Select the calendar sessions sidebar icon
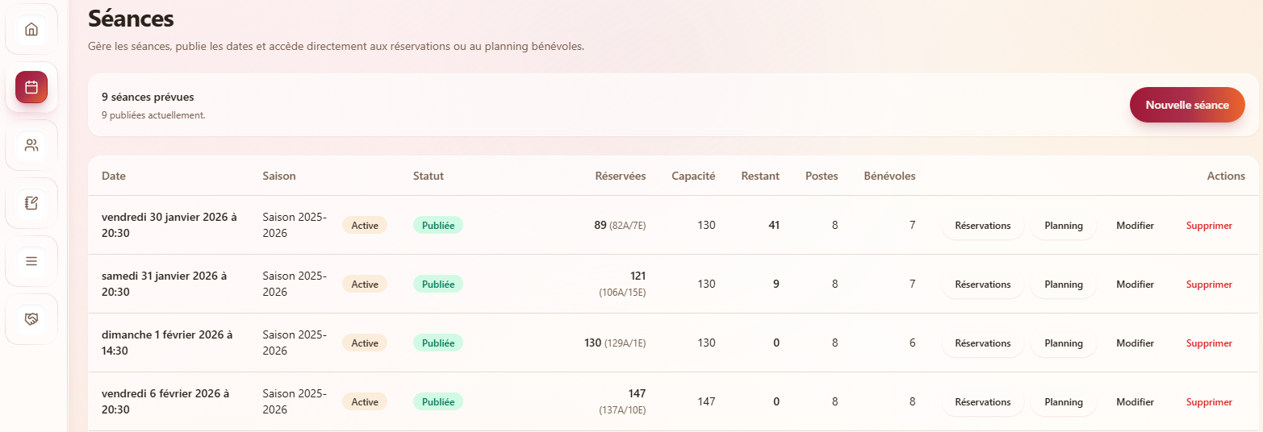Viewport: 1263px width, 432px height. pos(31,87)
